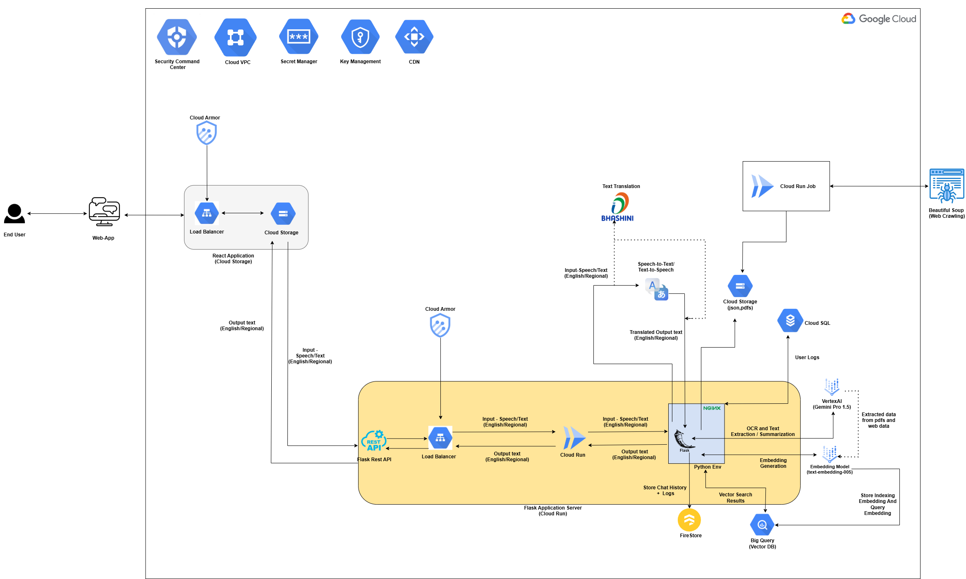Click 'OCR and Text Extraction / Summarization' text

coord(763,431)
